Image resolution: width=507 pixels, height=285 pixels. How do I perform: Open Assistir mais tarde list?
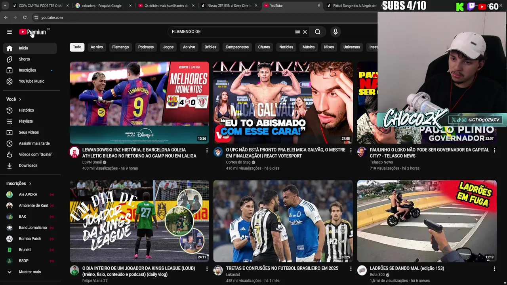tap(30, 143)
